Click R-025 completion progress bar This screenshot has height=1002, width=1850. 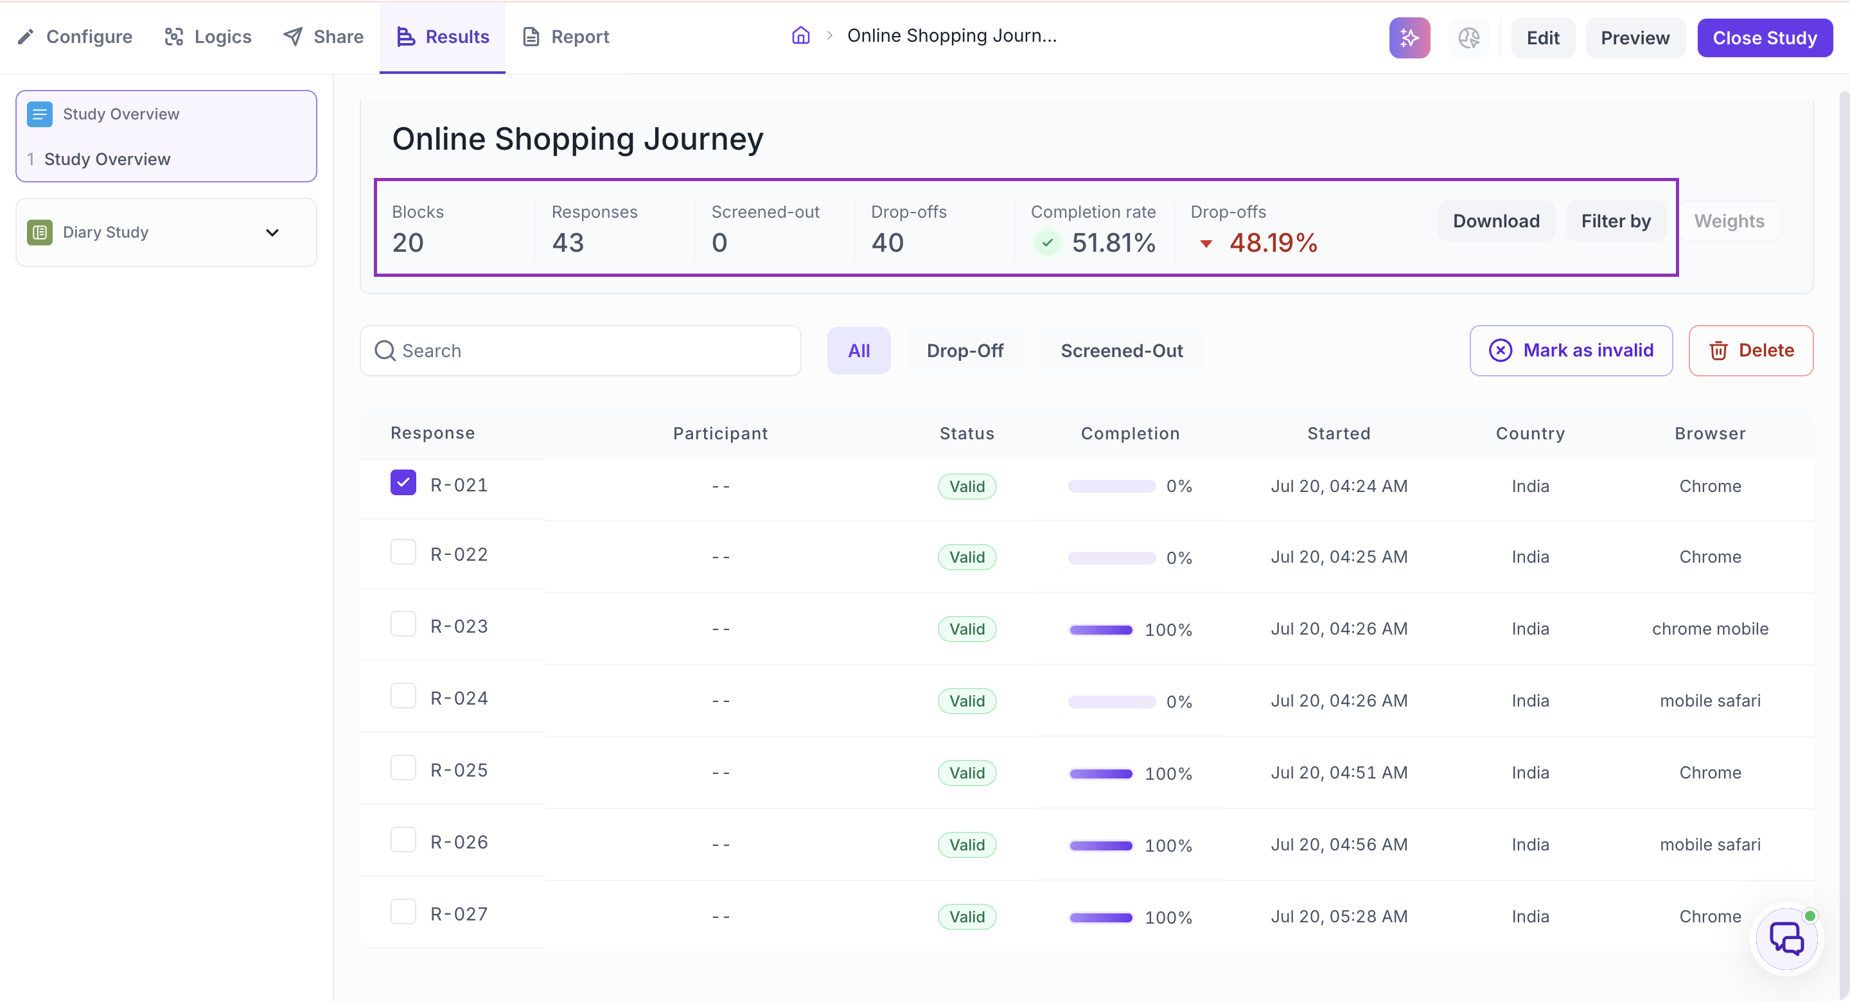click(x=1101, y=773)
